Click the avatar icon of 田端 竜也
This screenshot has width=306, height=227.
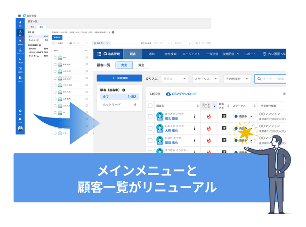click(x=160, y=141)
